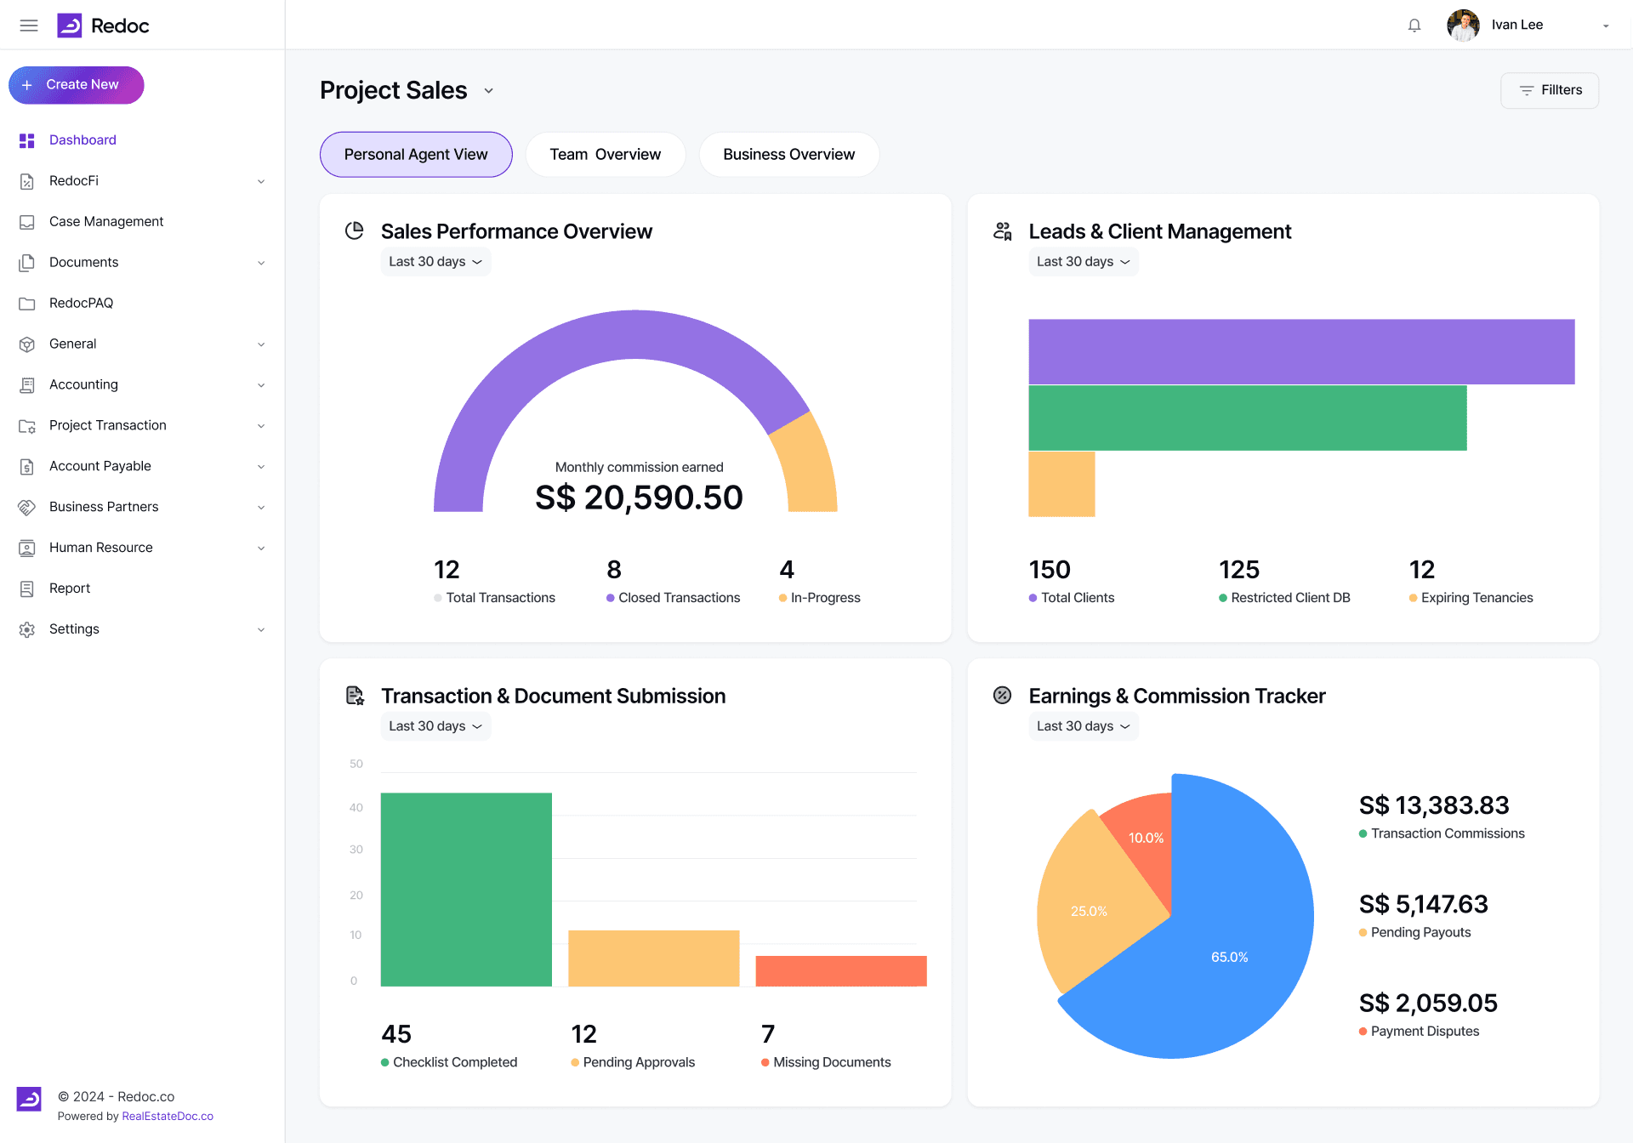Open Sales Performance Last 30 days dropdown
Screen dimensions: 1633x1143
coord(435,262)
